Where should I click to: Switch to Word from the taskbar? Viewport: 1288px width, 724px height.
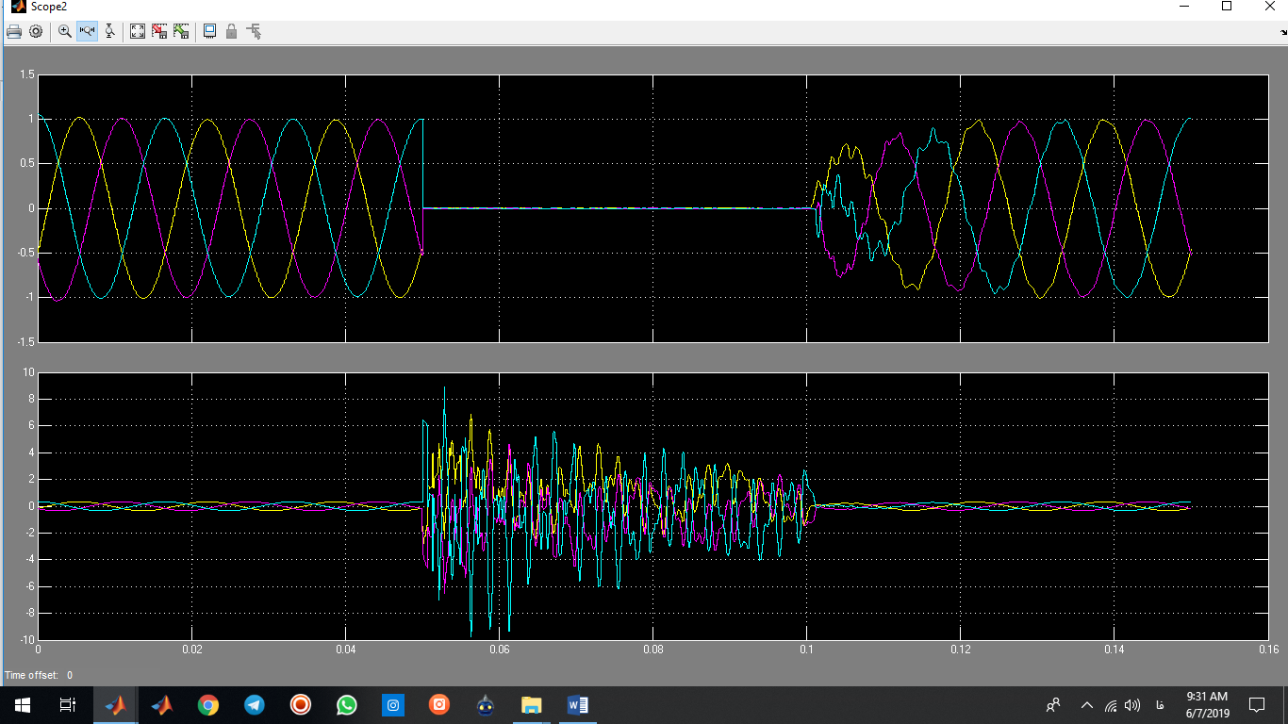click(577, 705)
